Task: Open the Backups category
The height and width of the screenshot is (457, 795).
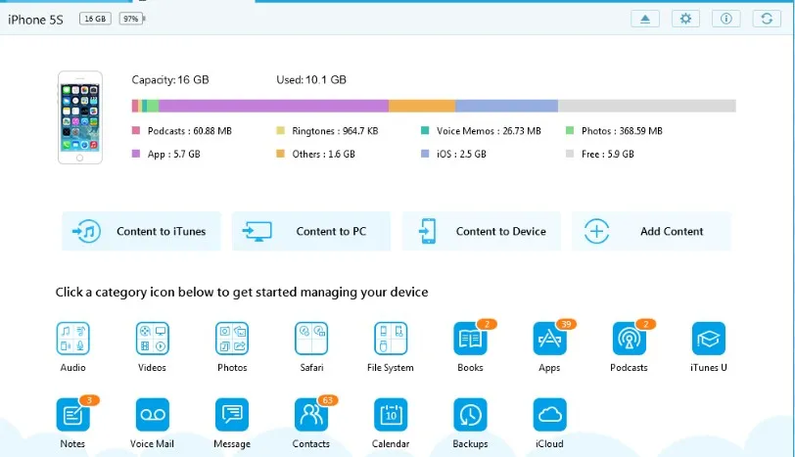Action: click(470, 415)
